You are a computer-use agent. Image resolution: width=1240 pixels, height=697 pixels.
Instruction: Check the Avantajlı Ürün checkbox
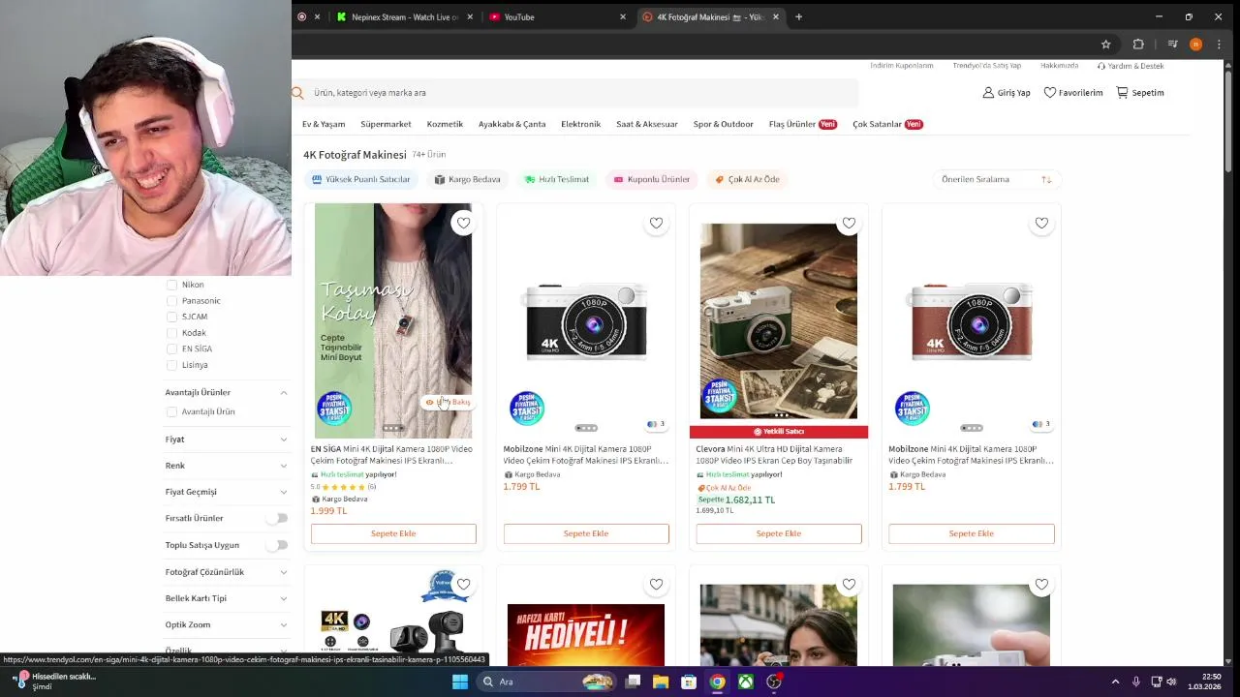coord(171,411)
